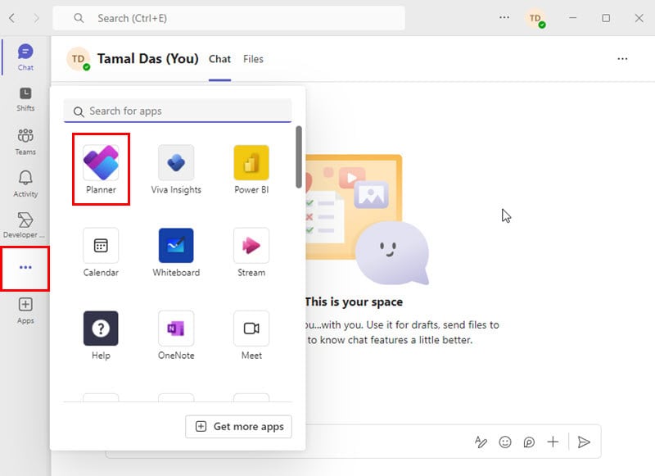Open Teams in the sidebar
This screenshot has width=655, height=476.
[25, 141]
